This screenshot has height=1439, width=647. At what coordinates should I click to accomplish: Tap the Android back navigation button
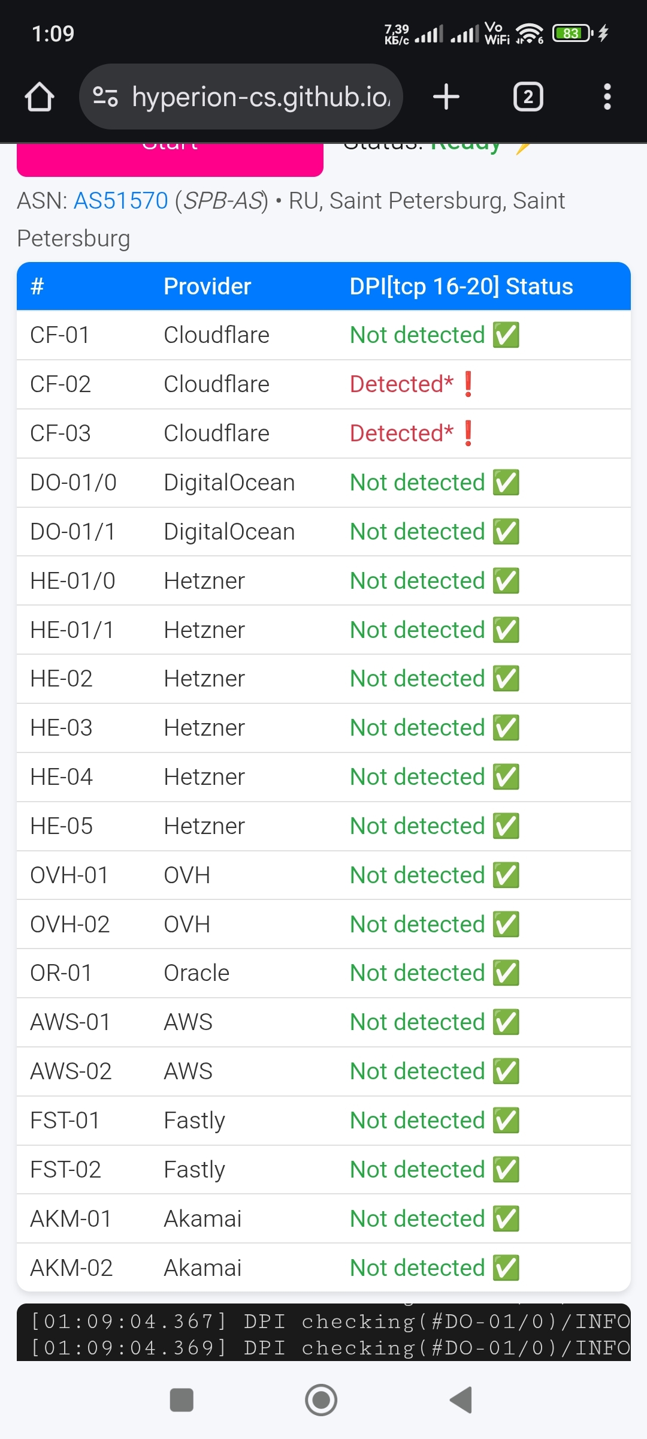461,1400
